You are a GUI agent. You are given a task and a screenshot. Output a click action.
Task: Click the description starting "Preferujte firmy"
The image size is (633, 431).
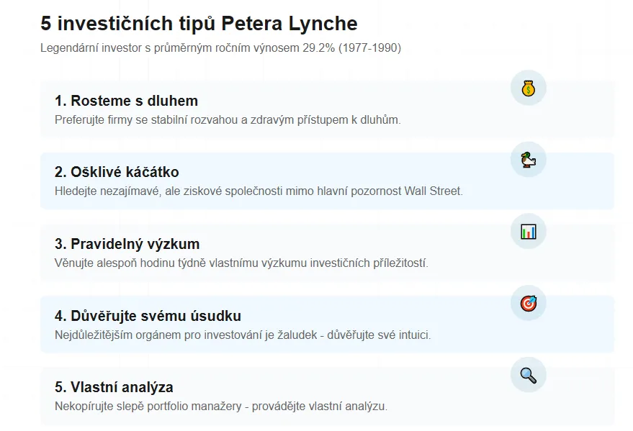pos(227,119)
